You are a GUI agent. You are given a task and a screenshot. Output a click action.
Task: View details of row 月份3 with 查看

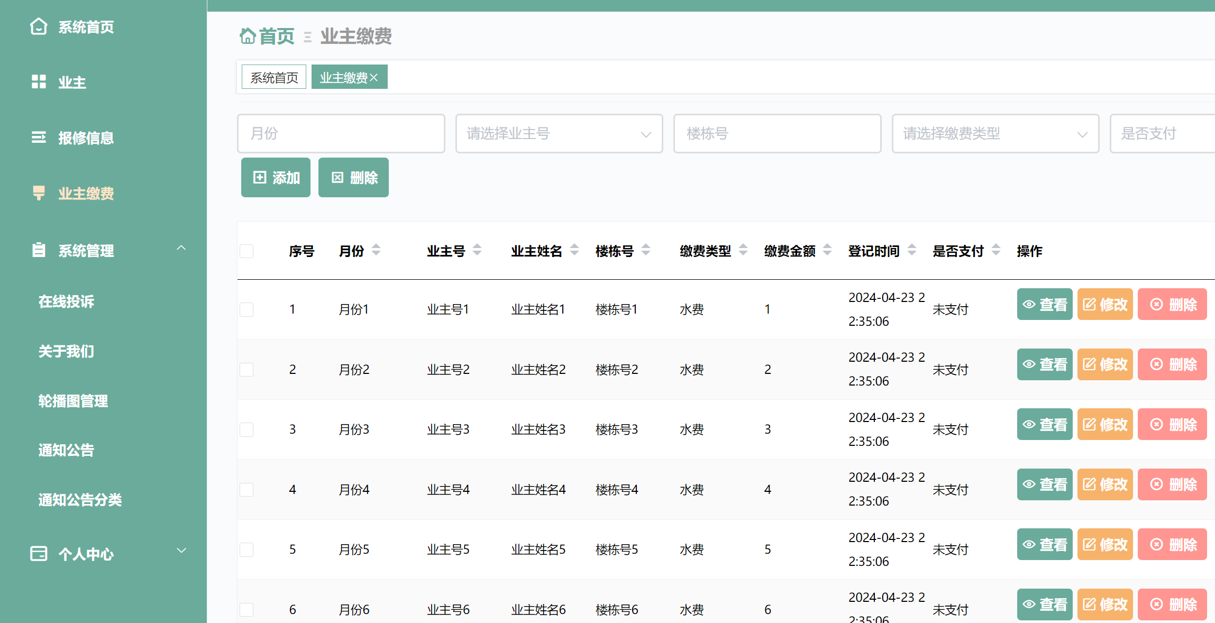[1045, 424]
